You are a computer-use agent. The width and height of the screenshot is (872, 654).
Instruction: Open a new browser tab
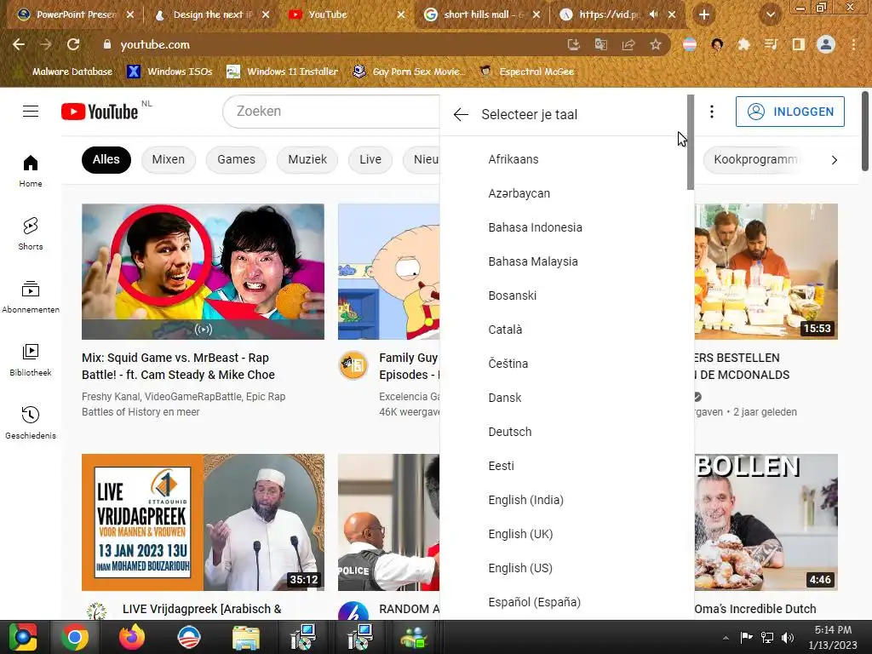click(x=703, y=14)
